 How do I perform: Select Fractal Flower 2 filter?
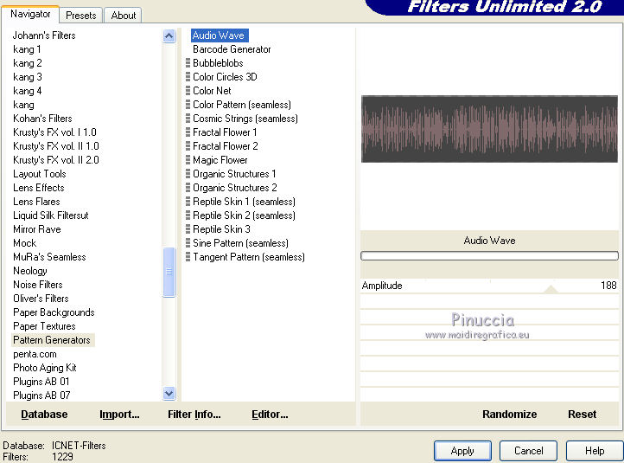tap(226, 146)
